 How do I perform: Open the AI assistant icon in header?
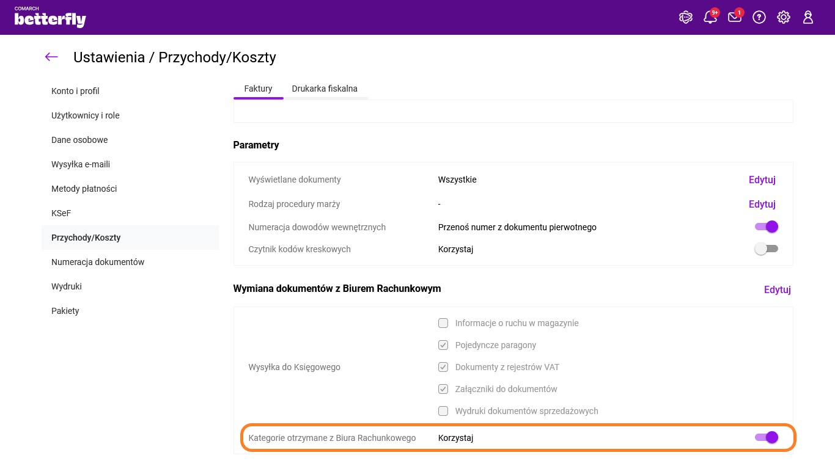pyautogui.click(x=686, y=17)
